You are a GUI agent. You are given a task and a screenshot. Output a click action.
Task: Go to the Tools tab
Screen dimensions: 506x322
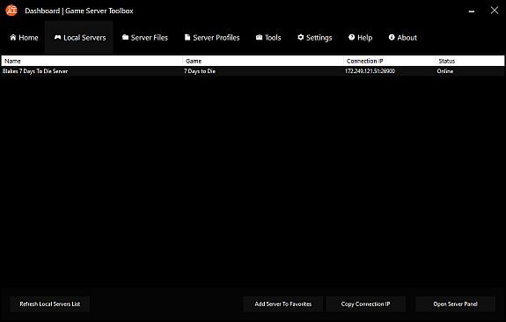click(x=268, y=38)
